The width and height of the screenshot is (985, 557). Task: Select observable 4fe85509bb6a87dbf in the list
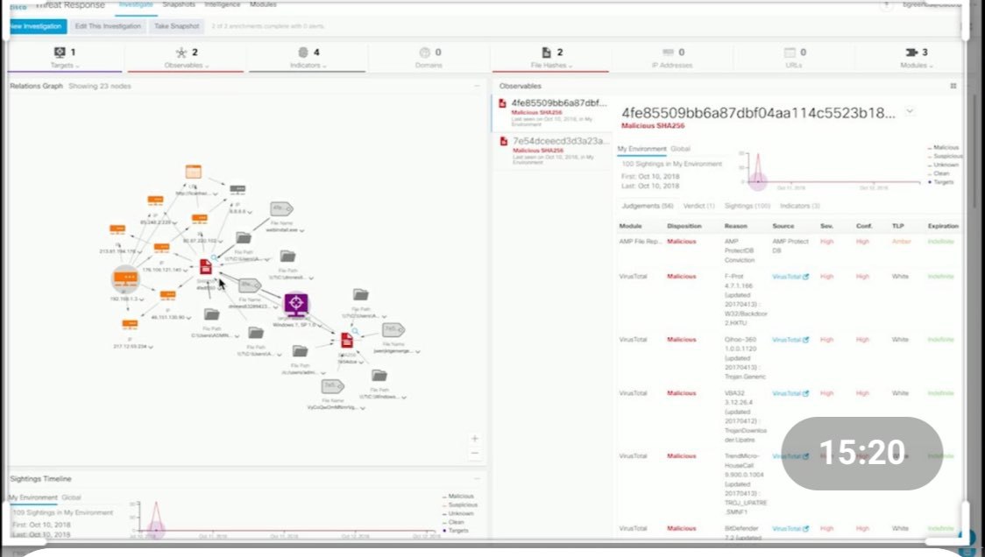551,113
